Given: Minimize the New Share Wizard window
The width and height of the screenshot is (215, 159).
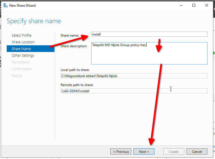Looking at the screenshot, I should (x=181, y=5).
